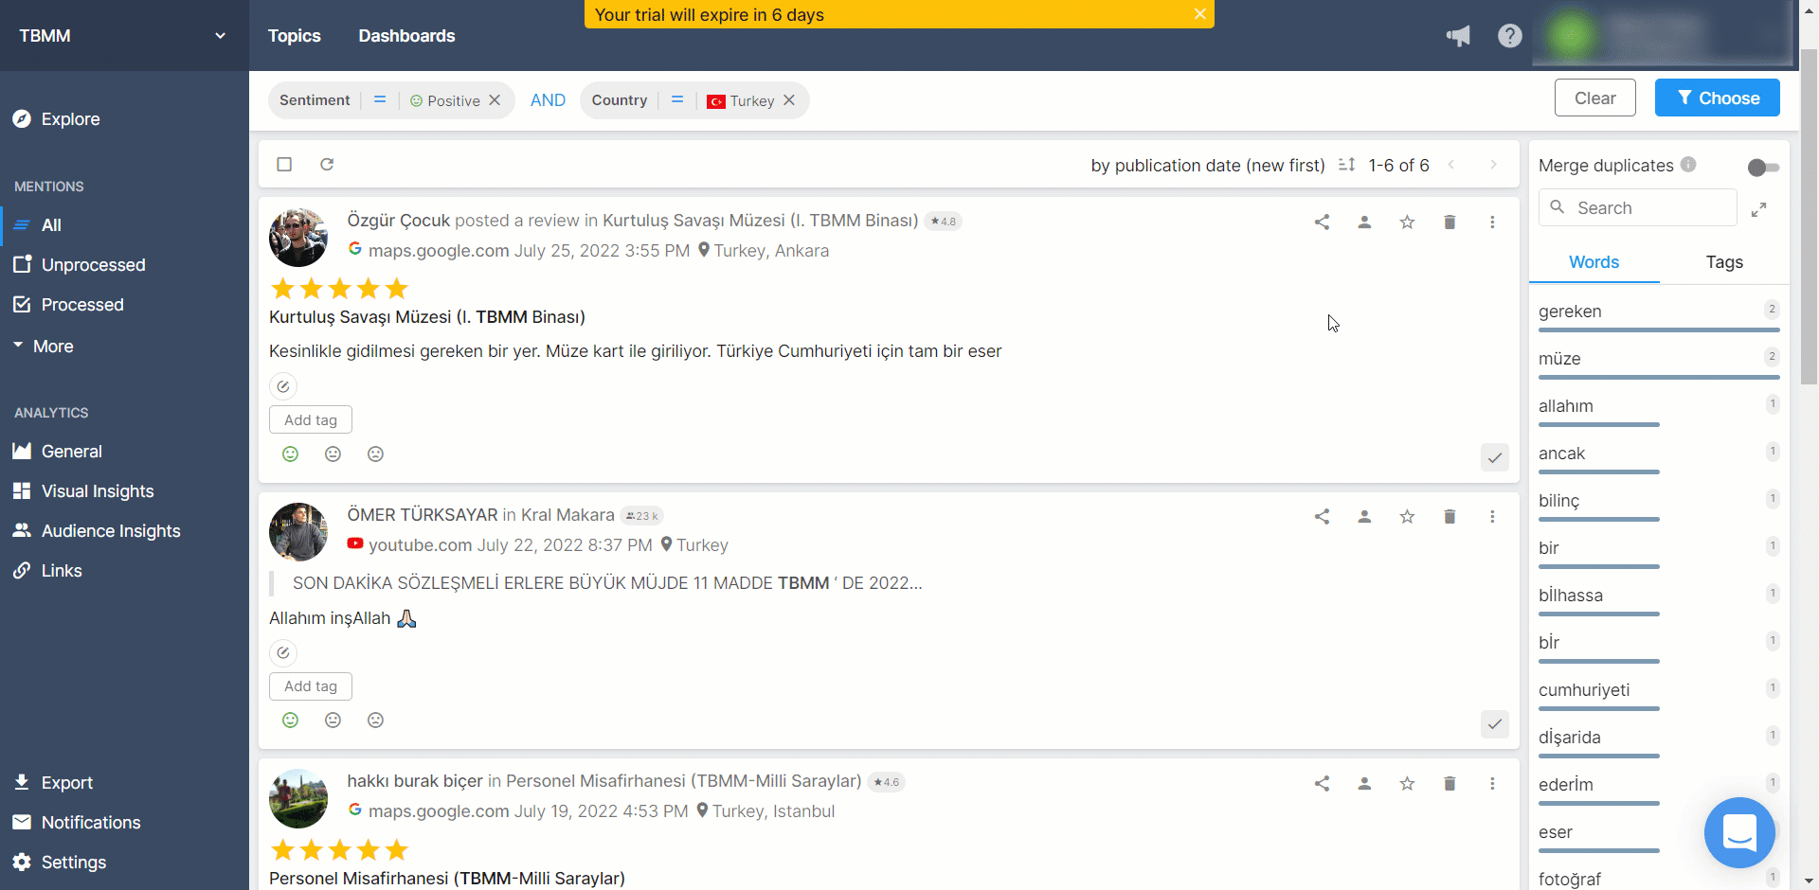The width and height of the screenshot is (1819, 890).
Task: Toggle the Merge duplicates switch
Action: point(1763,167)
